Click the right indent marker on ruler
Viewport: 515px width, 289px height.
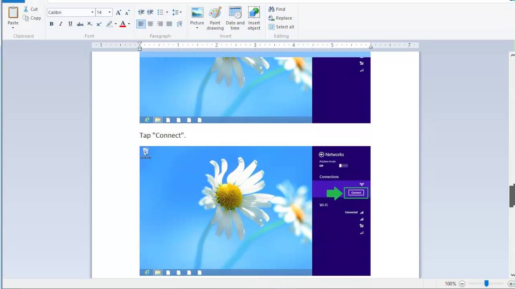click(371, 47)
